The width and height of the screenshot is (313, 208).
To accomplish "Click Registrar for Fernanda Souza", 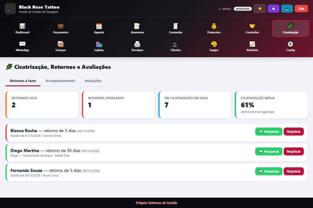I will click(294, 171).
